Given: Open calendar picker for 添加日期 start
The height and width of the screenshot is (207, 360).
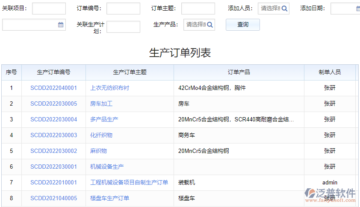Looking at the screenshot, I should [357, 9].
